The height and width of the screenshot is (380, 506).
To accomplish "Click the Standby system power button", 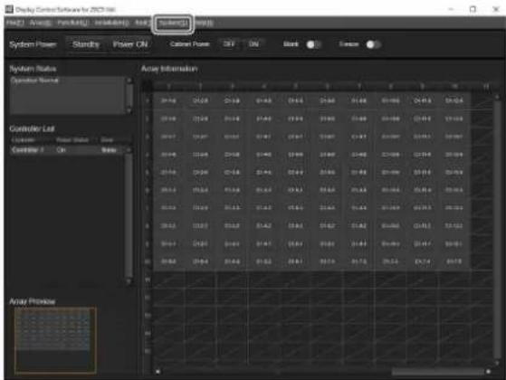I will [86, 44].
